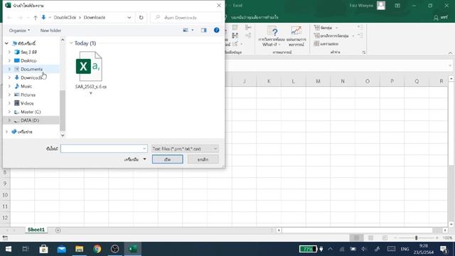Select Pictures in the navigation tree
Screen dimensions: 455x256
[x=28, y=95]
